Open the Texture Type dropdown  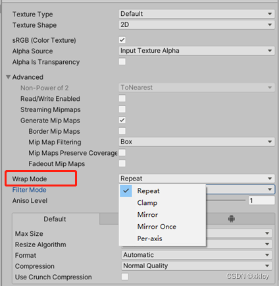click(x=197, y=14)
